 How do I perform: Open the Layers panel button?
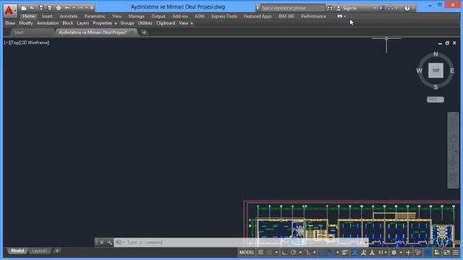[82, 23]
